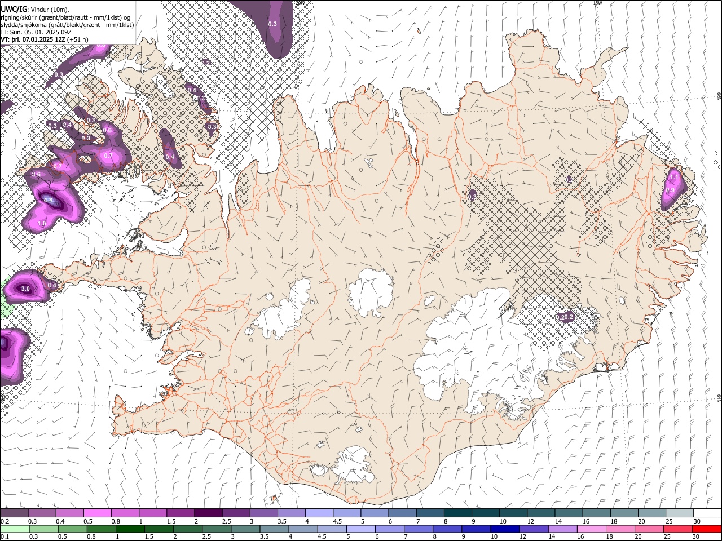Select the darkest purple 2–2.5 swatch in upper legend
Viewport: 722px width, 541px height.
click(x=208, y=513)
